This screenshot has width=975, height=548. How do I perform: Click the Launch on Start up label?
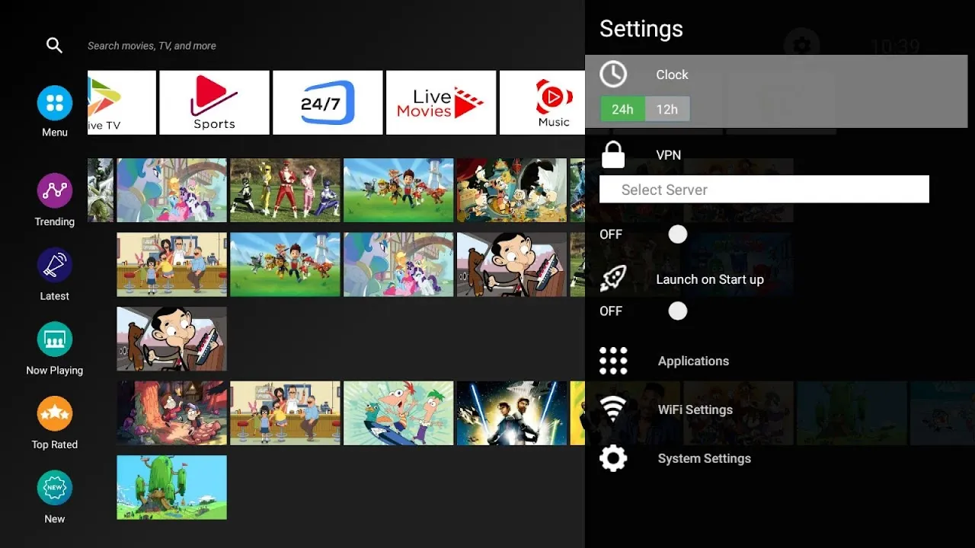coord(710,279)
